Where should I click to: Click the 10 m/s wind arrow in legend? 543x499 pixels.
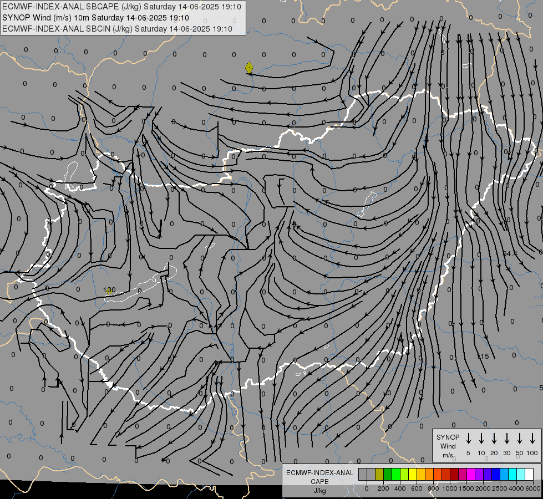point(481,439)
